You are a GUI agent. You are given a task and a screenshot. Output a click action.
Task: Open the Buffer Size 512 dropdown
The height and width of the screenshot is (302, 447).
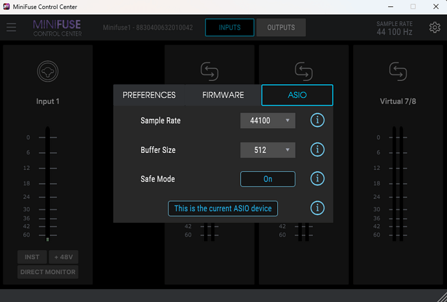268,150
